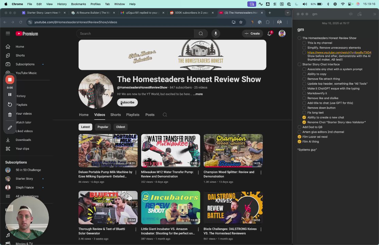This screenshot has height=245, width=379.
Task: Check 'Add Dad to QB' item
Action: pos(299,127)
